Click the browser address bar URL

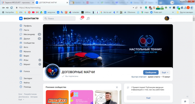click(30, 8)
